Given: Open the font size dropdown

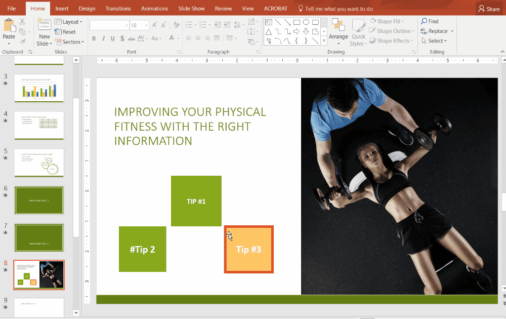Looking at the screenshot, I should point(146,24).
